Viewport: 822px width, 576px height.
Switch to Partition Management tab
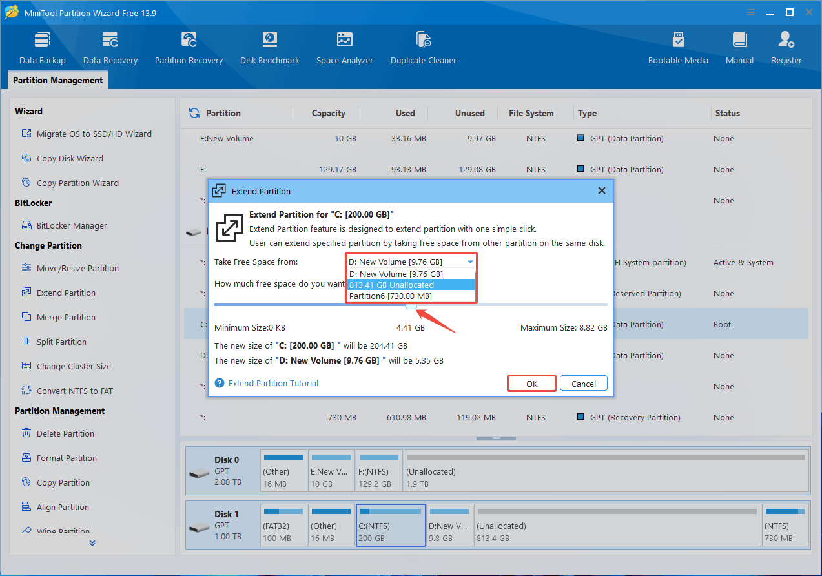(x=57, y=80)
